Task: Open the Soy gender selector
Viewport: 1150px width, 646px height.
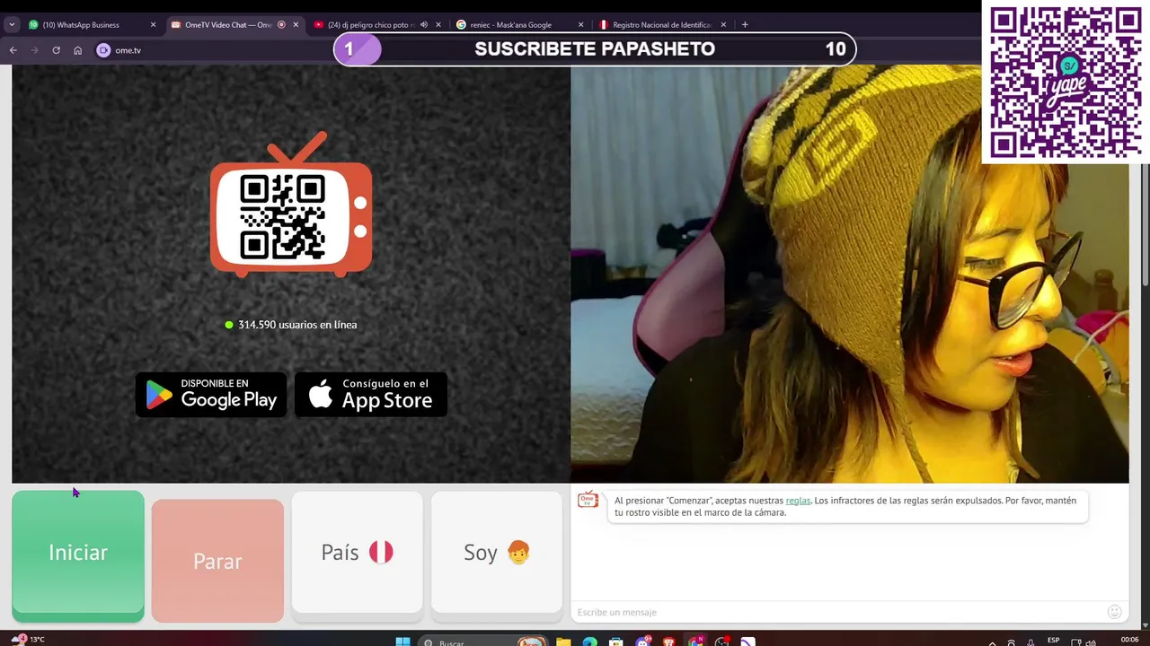Action: [497, 554]
